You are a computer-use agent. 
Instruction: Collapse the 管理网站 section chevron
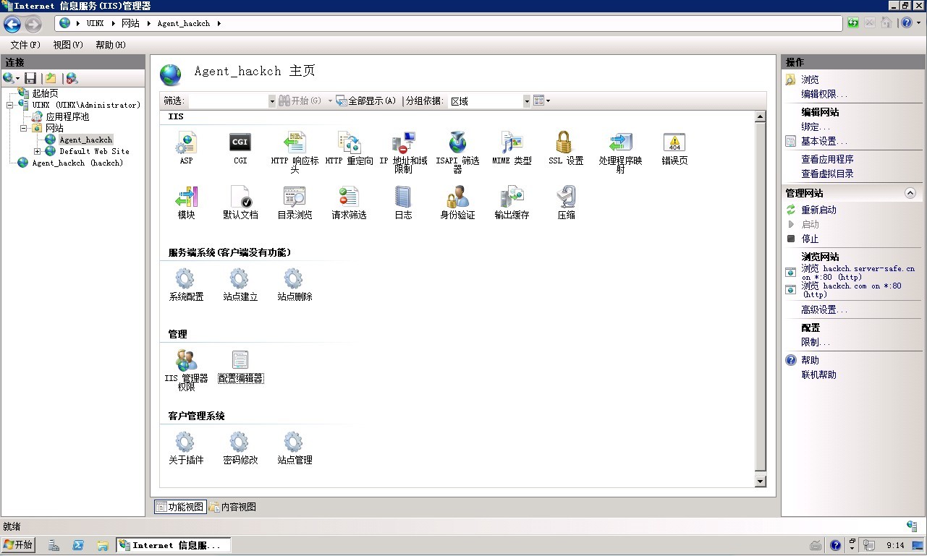(910, 193)
